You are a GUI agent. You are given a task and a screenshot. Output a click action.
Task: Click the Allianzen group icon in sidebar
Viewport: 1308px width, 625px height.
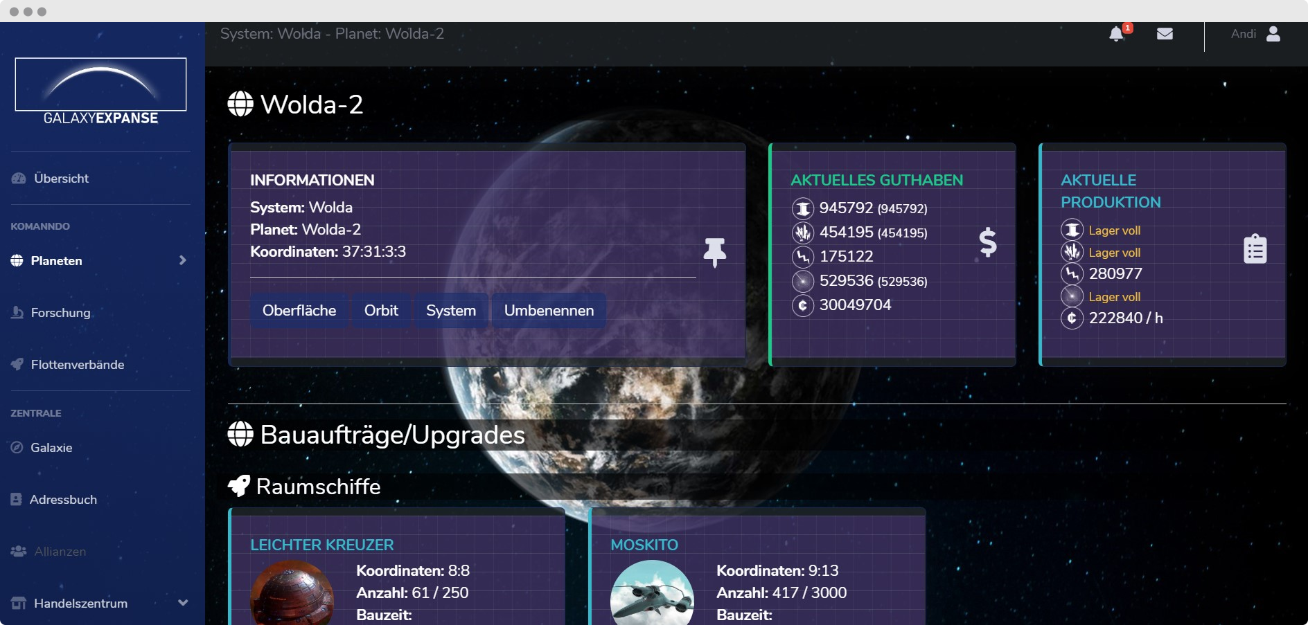click(19, 551)
